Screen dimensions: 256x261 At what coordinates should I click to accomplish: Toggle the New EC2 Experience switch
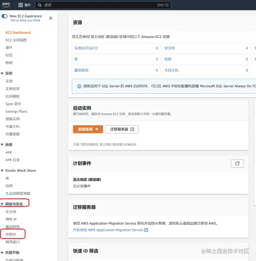coord(5,16)
